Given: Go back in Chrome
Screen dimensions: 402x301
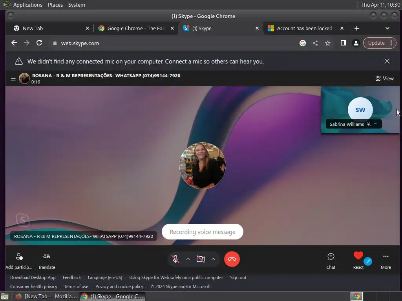Looking at the screenshot, I should click(x=14, y=43).
